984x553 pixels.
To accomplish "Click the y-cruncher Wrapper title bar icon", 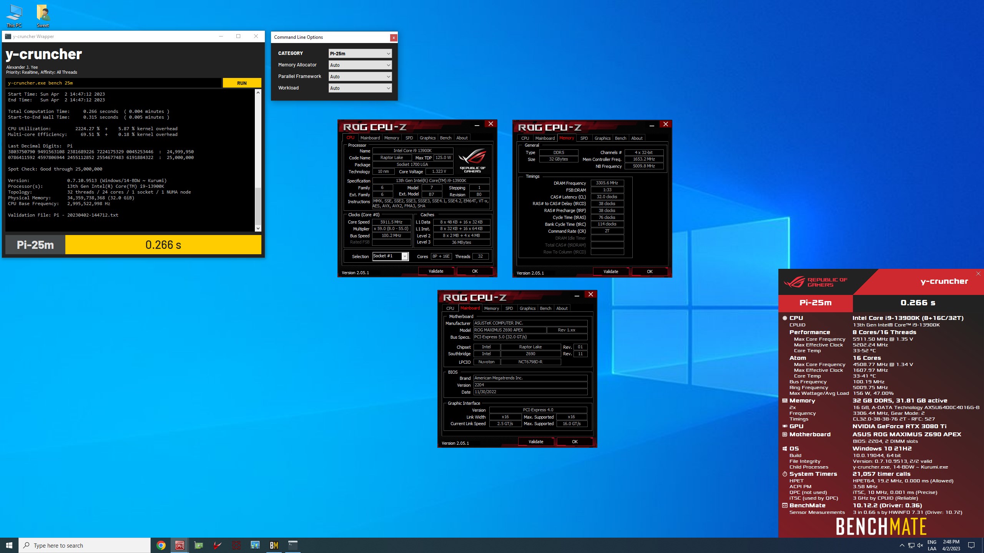I will click(x=8, y=36).
